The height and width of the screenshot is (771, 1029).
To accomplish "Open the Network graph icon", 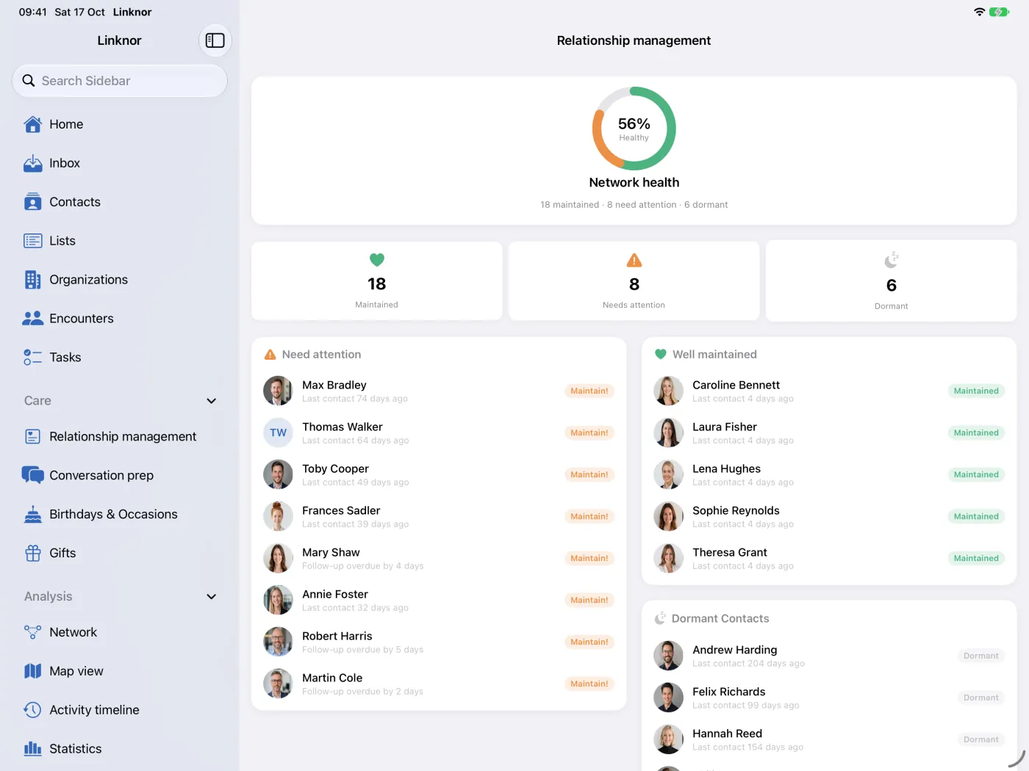I will click(x=33, y=632).
